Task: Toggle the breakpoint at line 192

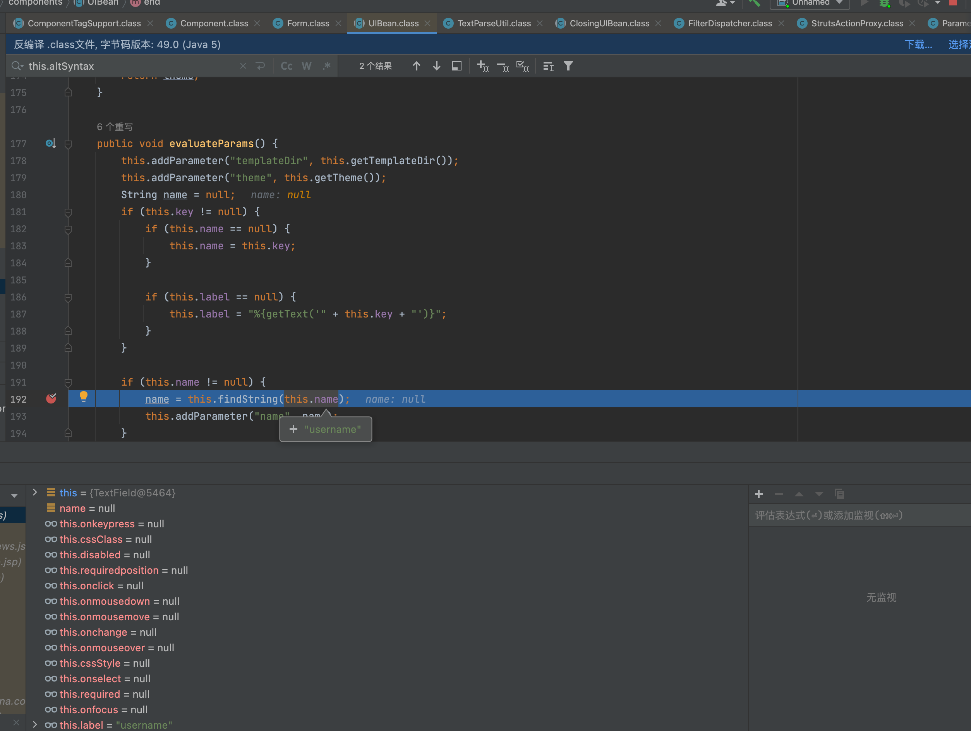Action: 51,399
